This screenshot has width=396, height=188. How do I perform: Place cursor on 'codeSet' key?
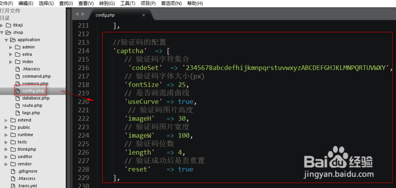[x=145, y=68]
